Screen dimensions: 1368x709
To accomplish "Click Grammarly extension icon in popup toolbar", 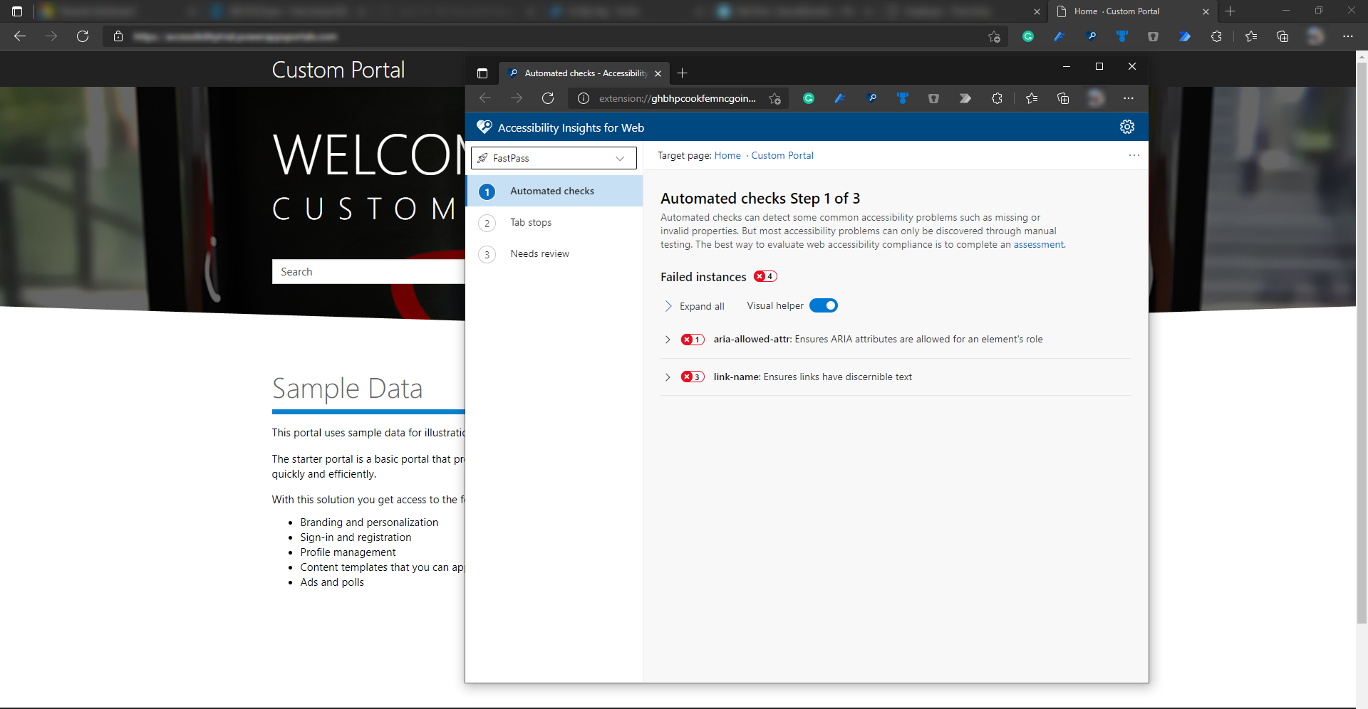I will pyautogui.click(x=809, y=98).
